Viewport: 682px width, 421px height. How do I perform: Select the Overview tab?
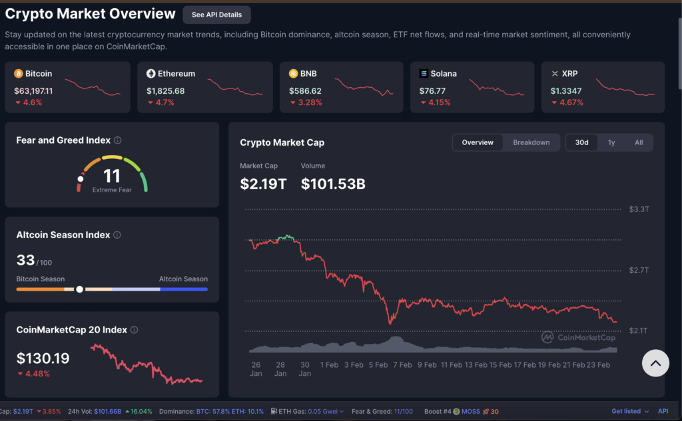478,142
